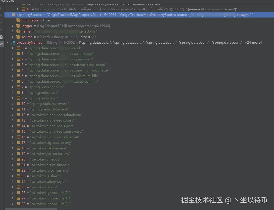Click the propertyNames array icon

(x=13, y=42)
